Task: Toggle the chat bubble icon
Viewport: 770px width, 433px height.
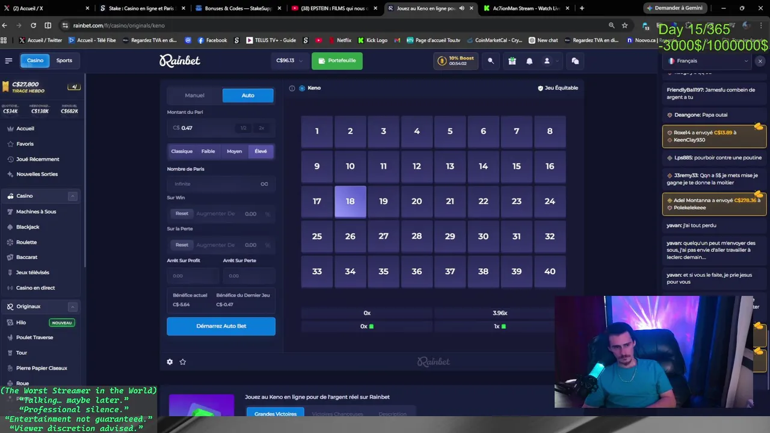Action: tap(575, 61)
